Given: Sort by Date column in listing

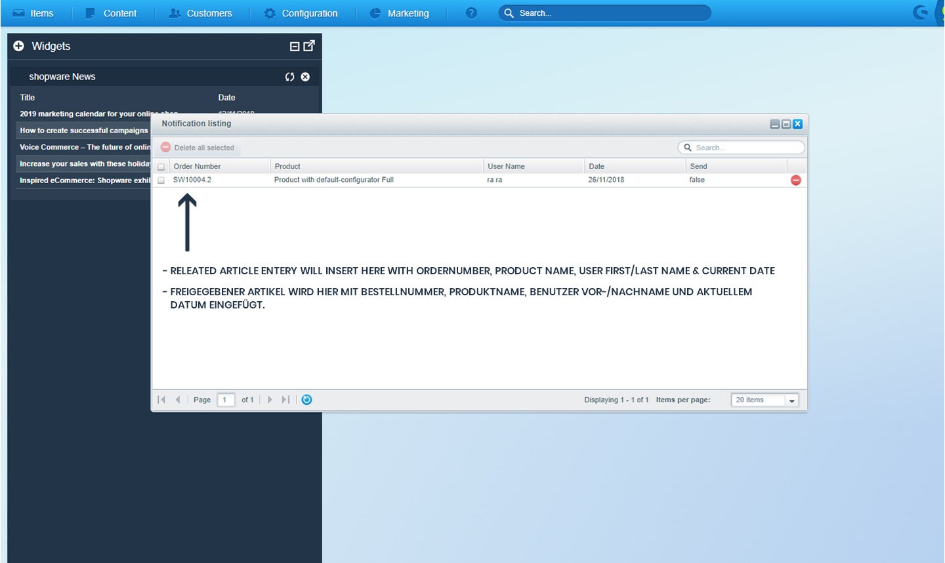Looking at the screenshot, I should [635, 167].
